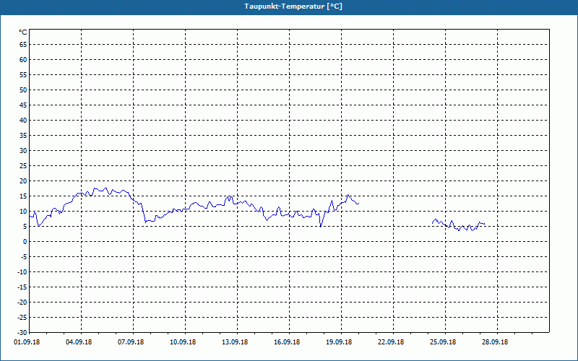The height and width of the screenshot is (361, 578).
Task: Click the 22.09.18 date label
Action: click(391, 342)
